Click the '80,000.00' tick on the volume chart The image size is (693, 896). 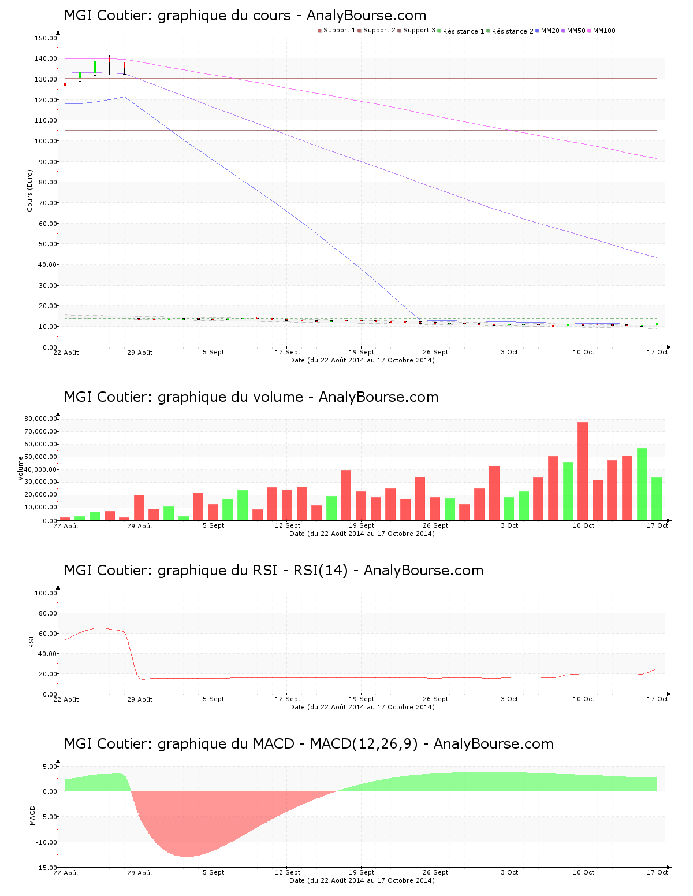[x=40, y=419]
